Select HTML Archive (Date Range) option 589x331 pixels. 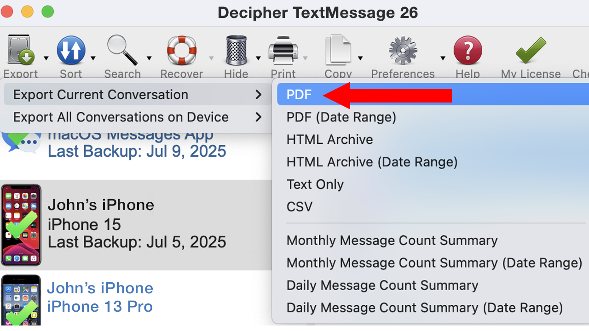(372, 162)
